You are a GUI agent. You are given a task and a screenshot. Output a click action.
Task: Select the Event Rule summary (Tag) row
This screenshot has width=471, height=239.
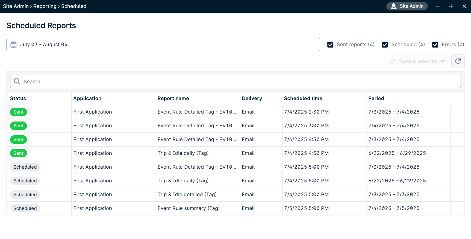pos(188,208)
